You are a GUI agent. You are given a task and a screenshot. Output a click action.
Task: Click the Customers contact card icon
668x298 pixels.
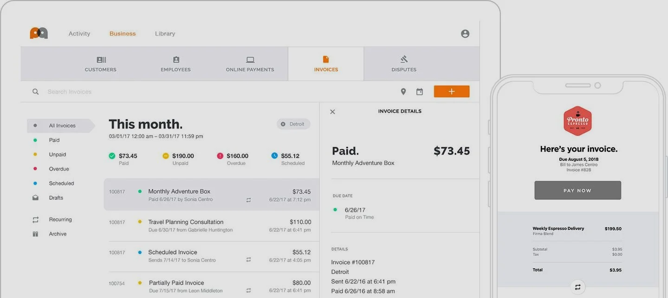tap(101, 60)
